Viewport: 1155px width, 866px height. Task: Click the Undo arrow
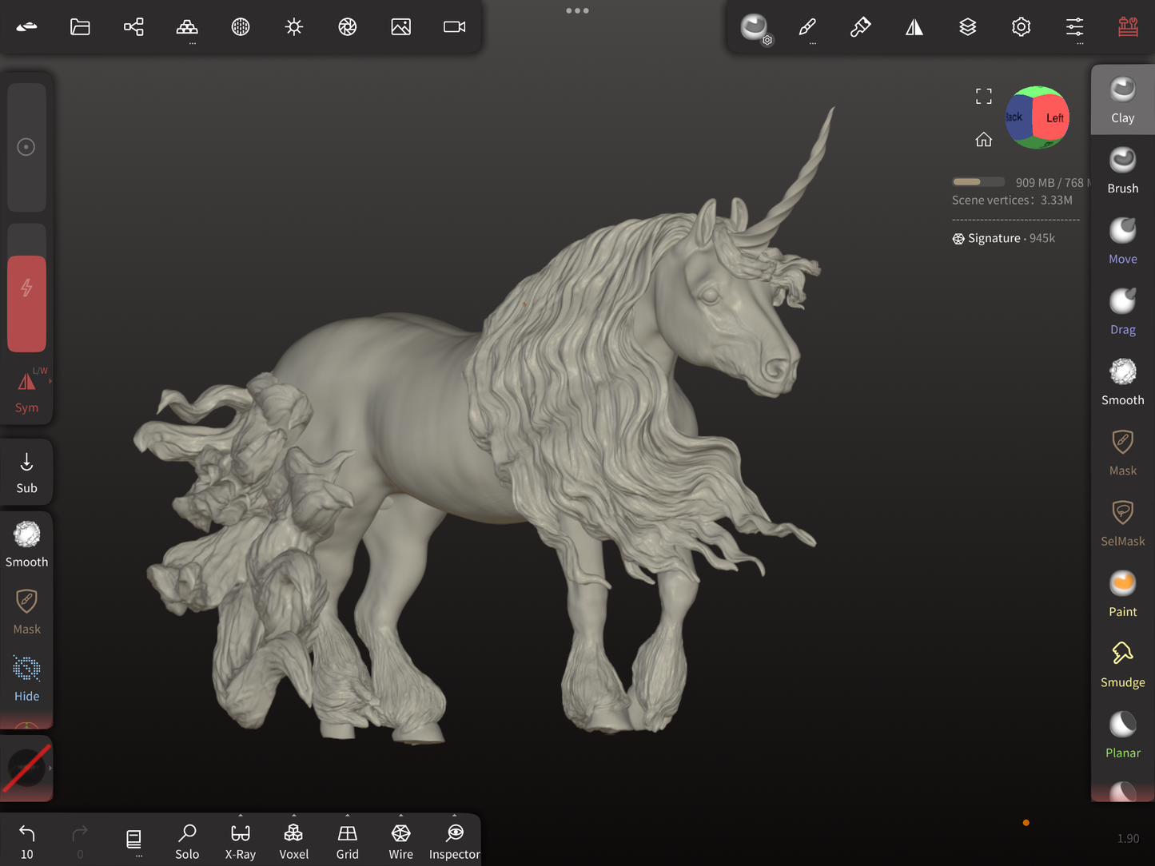[27, 834]
